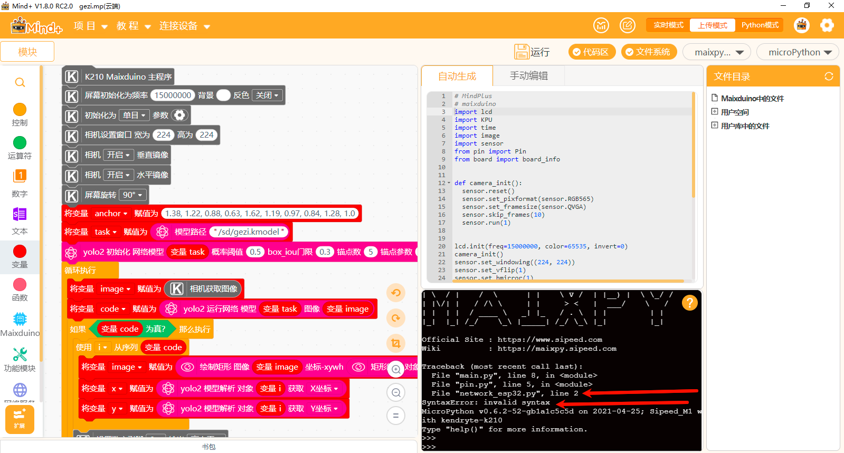The image size is (844, 453).
Task: Open the 书包 backpack bar
Action: 208,447
